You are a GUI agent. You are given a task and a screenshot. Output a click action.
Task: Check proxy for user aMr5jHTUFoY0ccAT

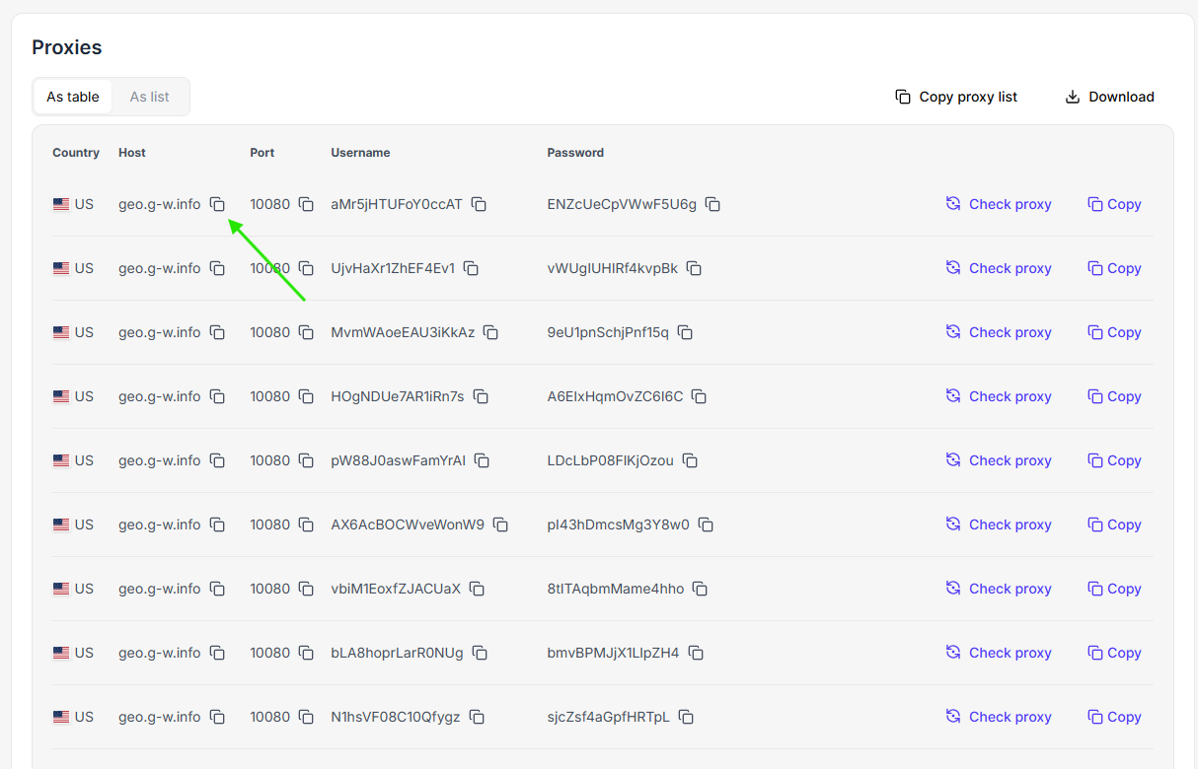999,204
